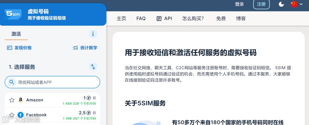The image size is (309, 125).
Task: Click the blue info icon
Action: [x=93, y=34]
